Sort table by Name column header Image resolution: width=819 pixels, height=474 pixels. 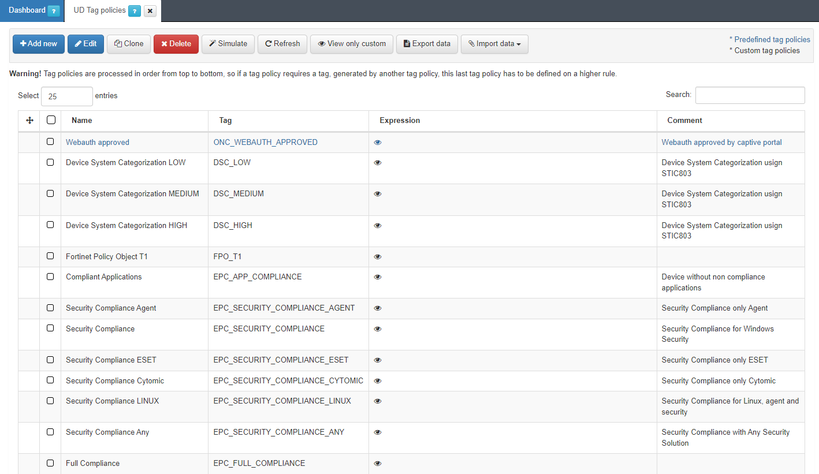click(x=82, y=121)
